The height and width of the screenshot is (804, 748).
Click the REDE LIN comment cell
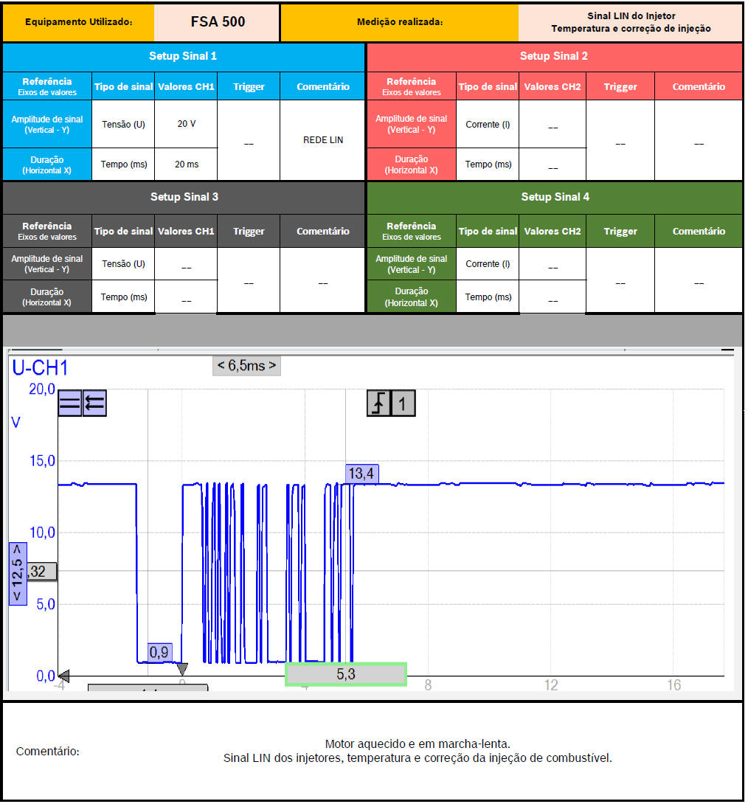coord(322,140)
